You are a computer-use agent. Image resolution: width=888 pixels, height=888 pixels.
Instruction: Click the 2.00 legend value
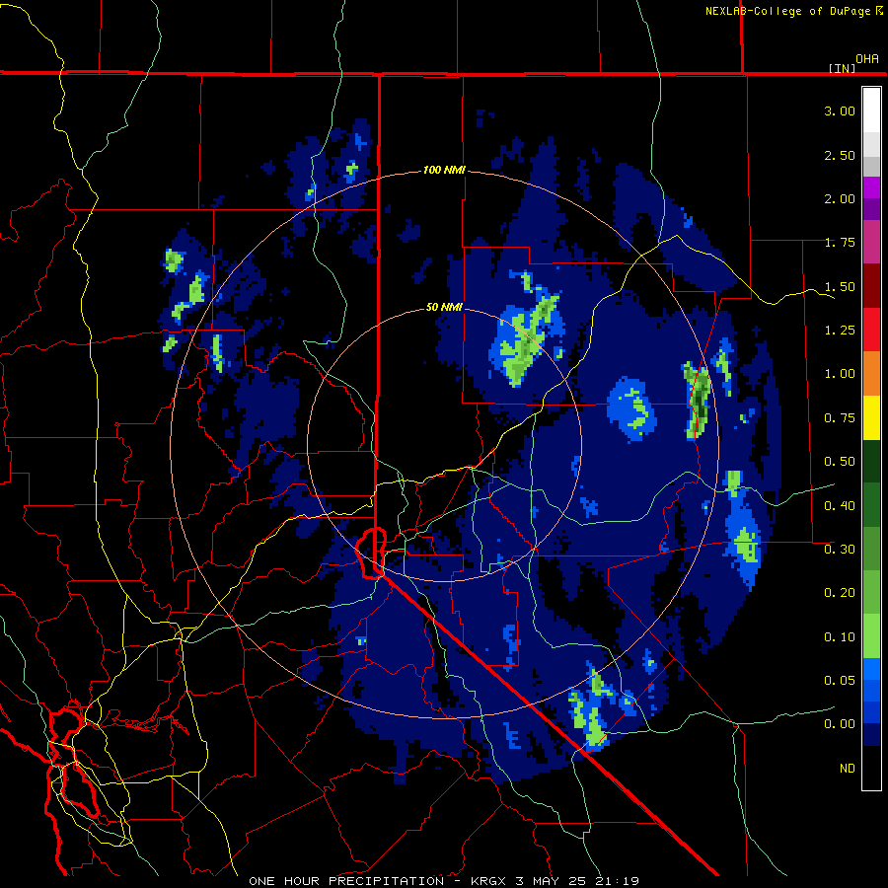tap(840, 198)
